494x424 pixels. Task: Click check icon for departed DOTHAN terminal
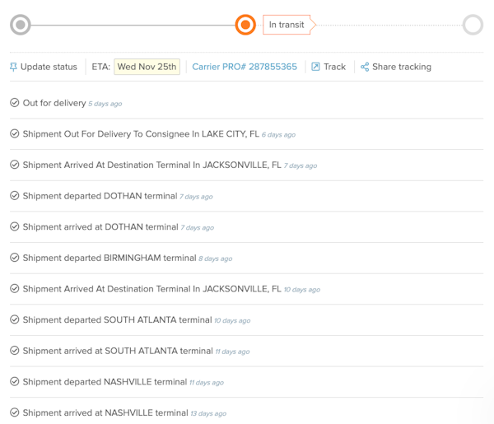coord(15,196)
